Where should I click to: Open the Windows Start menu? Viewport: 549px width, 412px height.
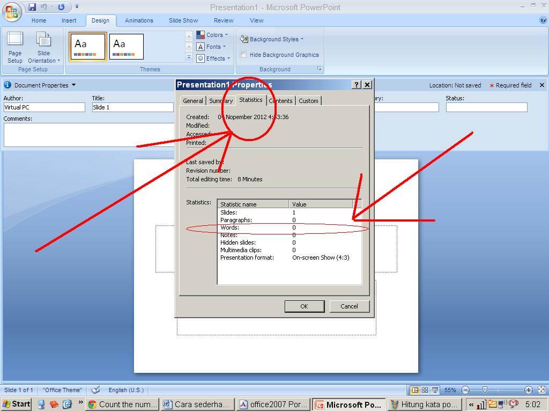pos(16,404)
